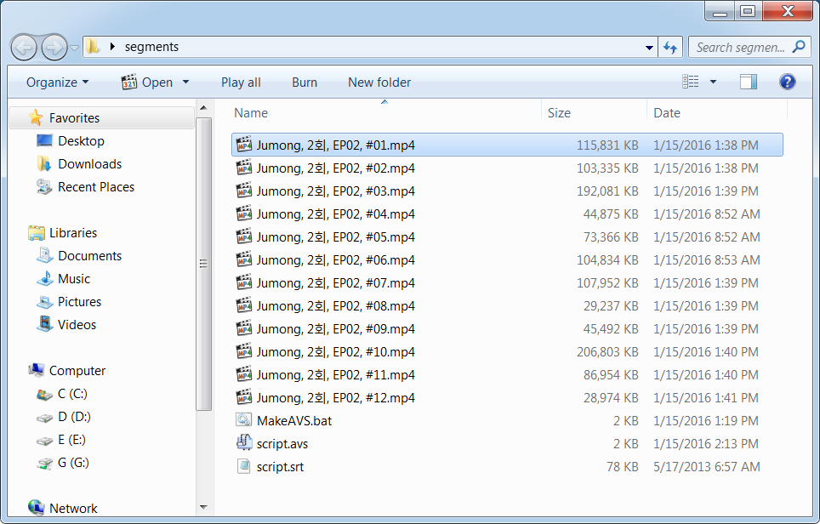The width and height of the screenshot is (820, 524).
Task: Click the search magnifier icon
Action: (x=798, y=47)
